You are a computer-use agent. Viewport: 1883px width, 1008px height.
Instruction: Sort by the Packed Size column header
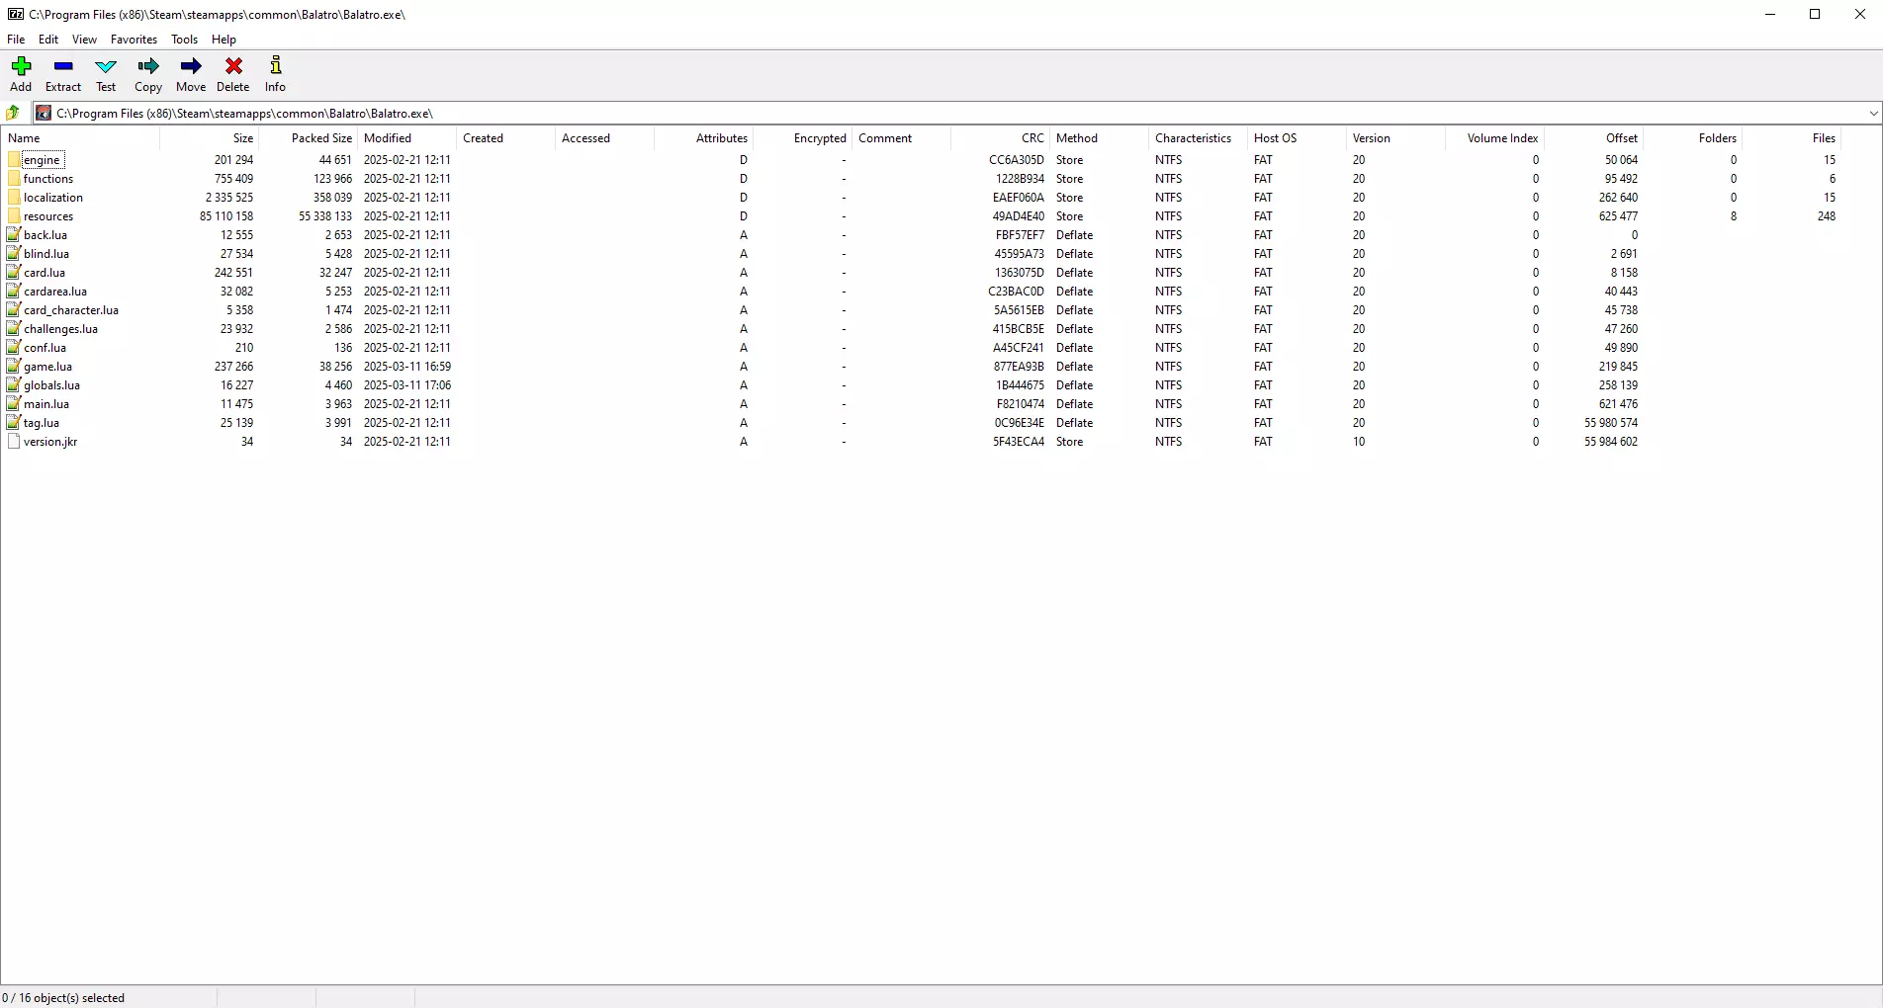coord(308,138)
